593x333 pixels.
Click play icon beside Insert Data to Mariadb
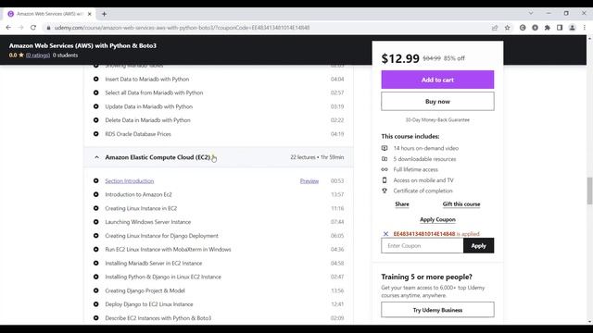coord(96,79)
